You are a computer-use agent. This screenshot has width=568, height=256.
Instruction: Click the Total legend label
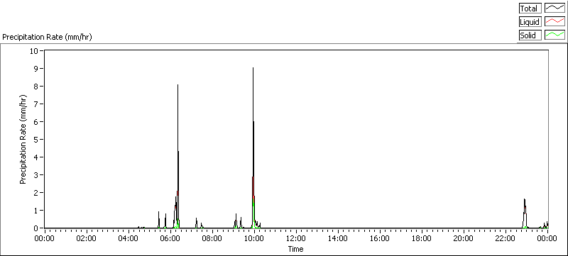click(x=530, y=9)
